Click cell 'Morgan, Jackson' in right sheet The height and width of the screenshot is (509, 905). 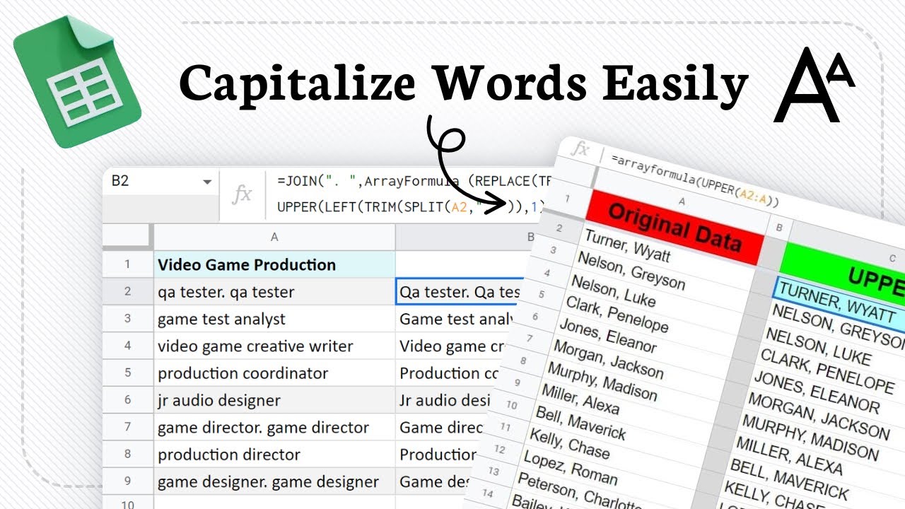tap(609, 358)
